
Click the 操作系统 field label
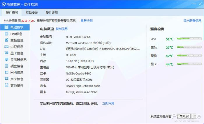click(x=46, y=43)
